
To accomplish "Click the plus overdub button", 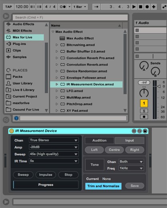I will point(154,7).
